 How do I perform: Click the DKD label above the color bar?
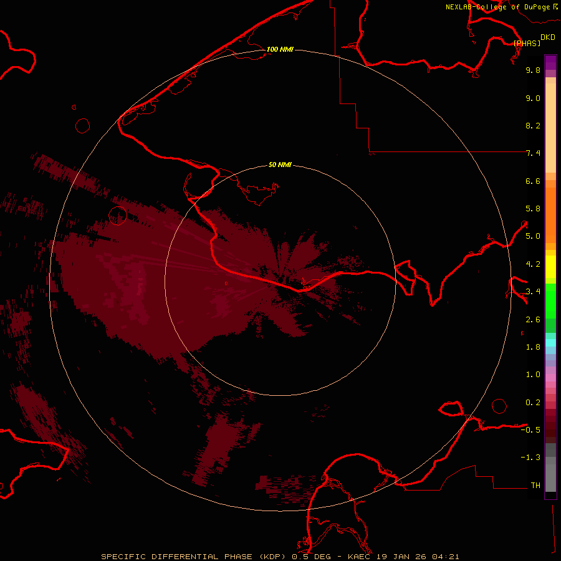(x=547, y=37)
